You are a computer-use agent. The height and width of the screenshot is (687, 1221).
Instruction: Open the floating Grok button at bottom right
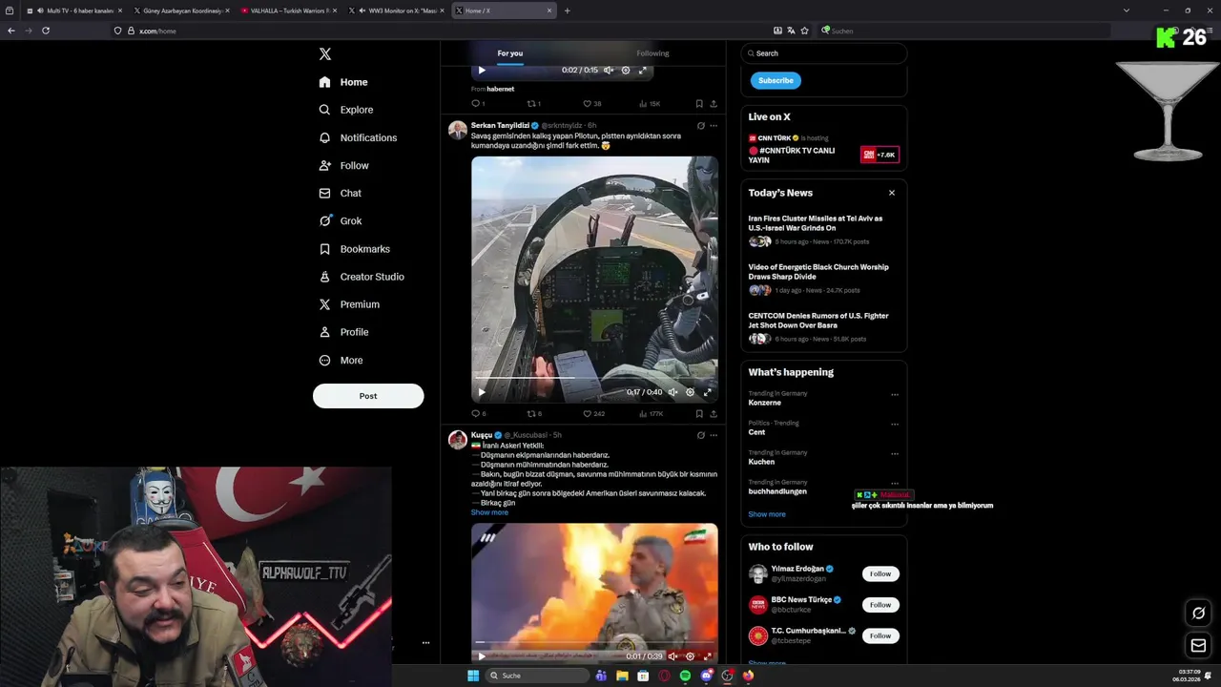point(1199,613)
